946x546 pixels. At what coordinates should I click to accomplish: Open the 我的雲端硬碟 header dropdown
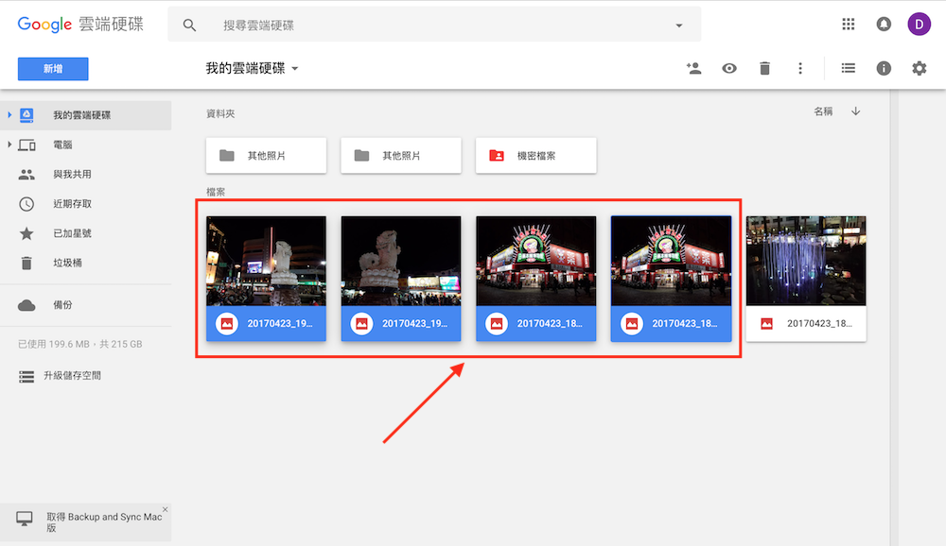[x=253, y=68]
